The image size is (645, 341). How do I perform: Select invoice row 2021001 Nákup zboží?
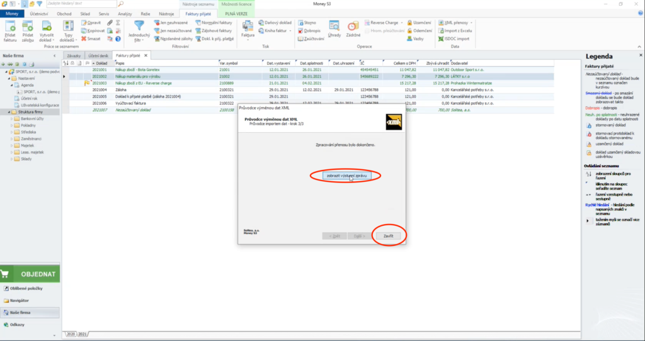pos(307,70)
